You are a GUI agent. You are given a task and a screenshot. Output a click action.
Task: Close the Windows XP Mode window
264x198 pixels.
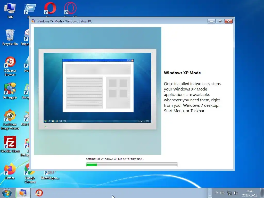[x=228, y=21]
